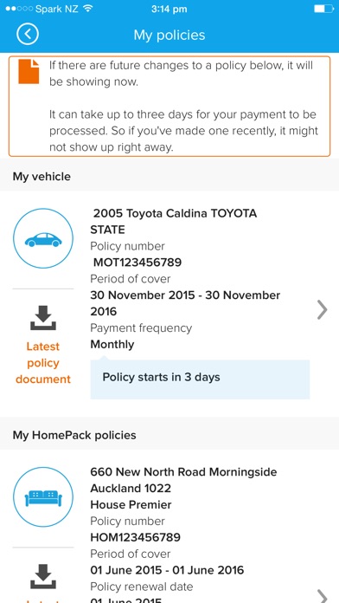Select home policy number HOM123456789

(x=135, y=537)
